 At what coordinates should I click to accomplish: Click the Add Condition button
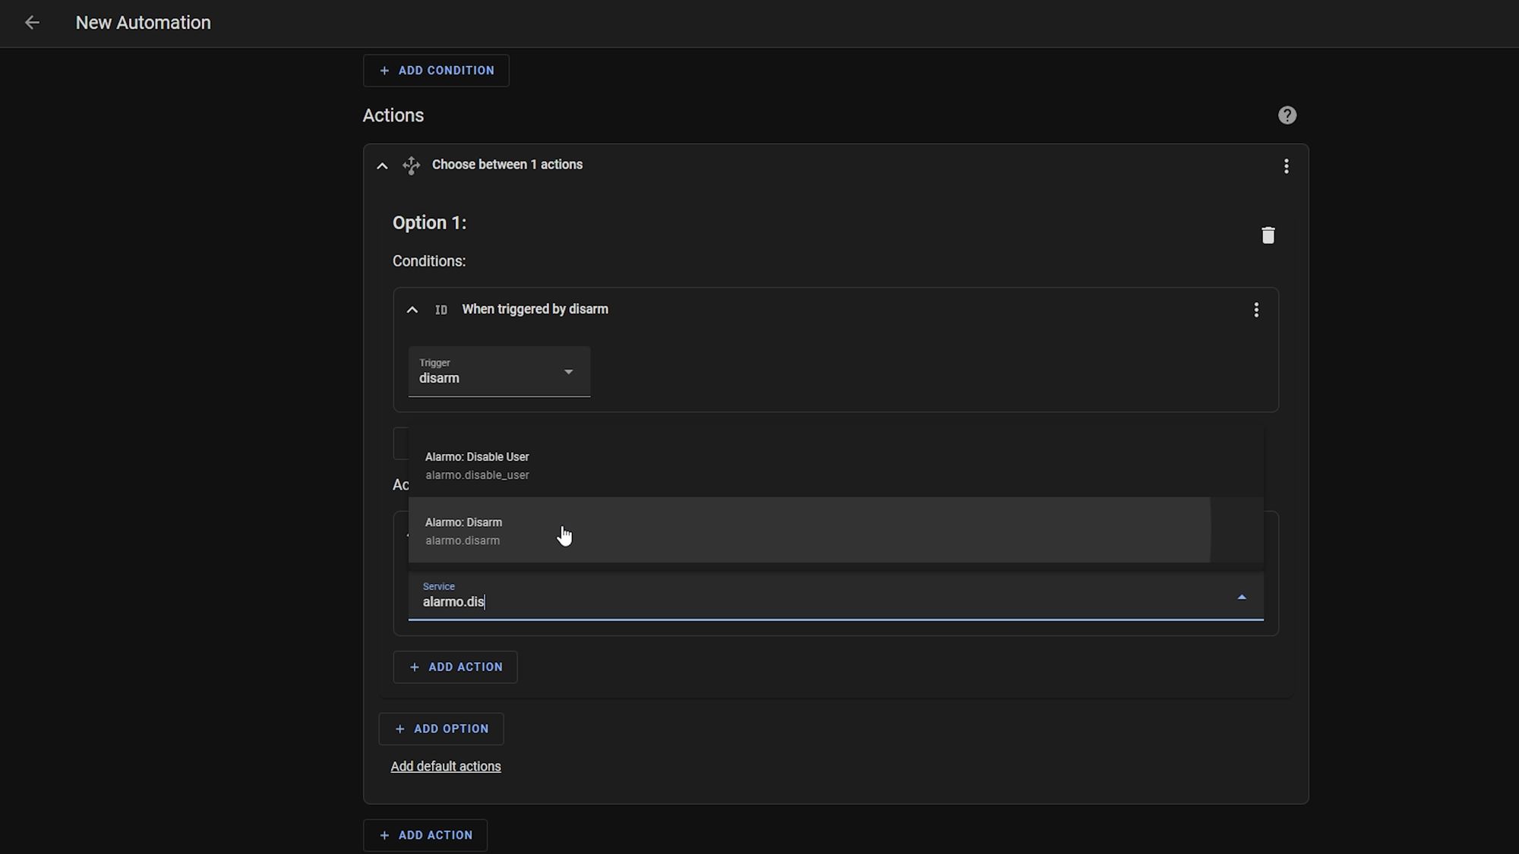436,71
